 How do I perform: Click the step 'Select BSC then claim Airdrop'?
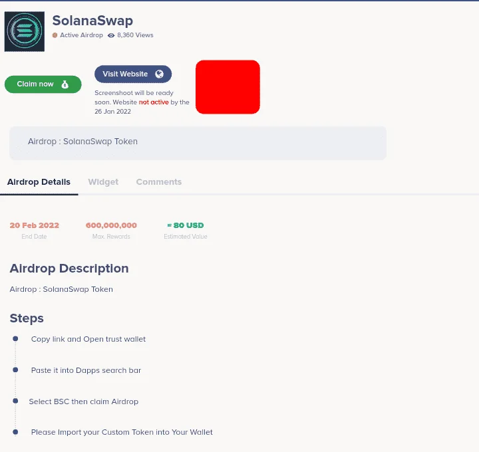[x=83, y=401]
